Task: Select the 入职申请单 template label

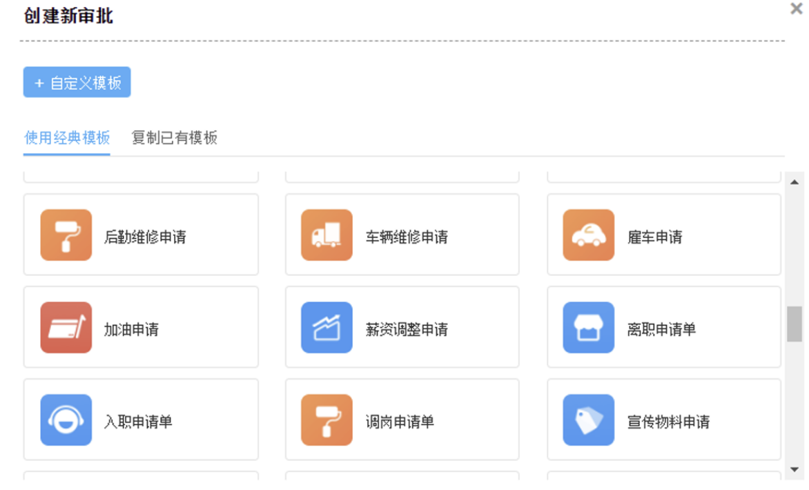Action: (x=138, y=422)
